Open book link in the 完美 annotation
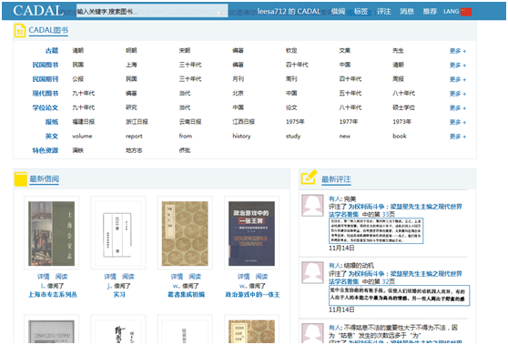 (396, 210)
